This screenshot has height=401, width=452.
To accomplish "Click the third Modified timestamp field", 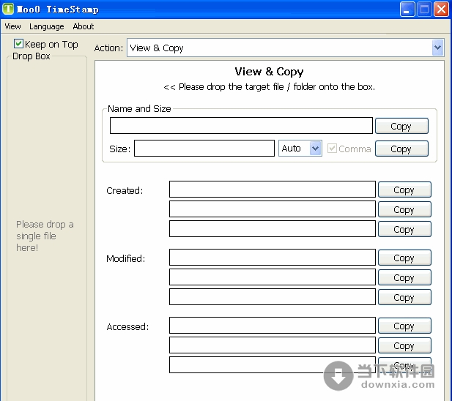I will click(273, 296).
